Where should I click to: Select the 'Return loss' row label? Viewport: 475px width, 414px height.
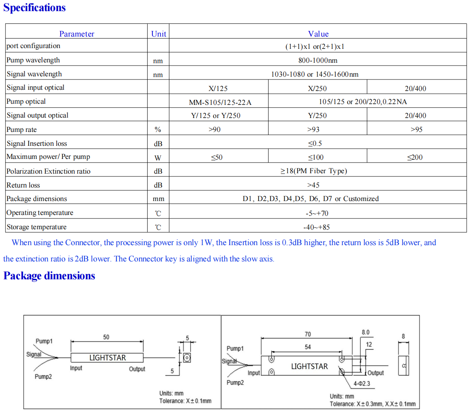[23, 185]
